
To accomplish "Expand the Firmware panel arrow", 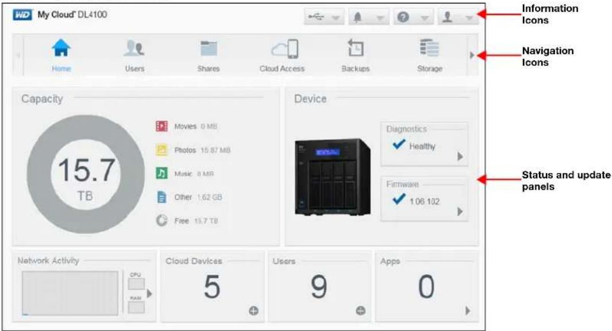I will (x=460, y=211).
